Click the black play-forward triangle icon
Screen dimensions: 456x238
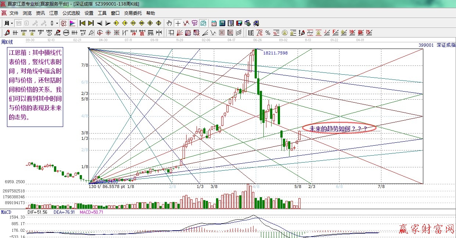tap(108, 23)
